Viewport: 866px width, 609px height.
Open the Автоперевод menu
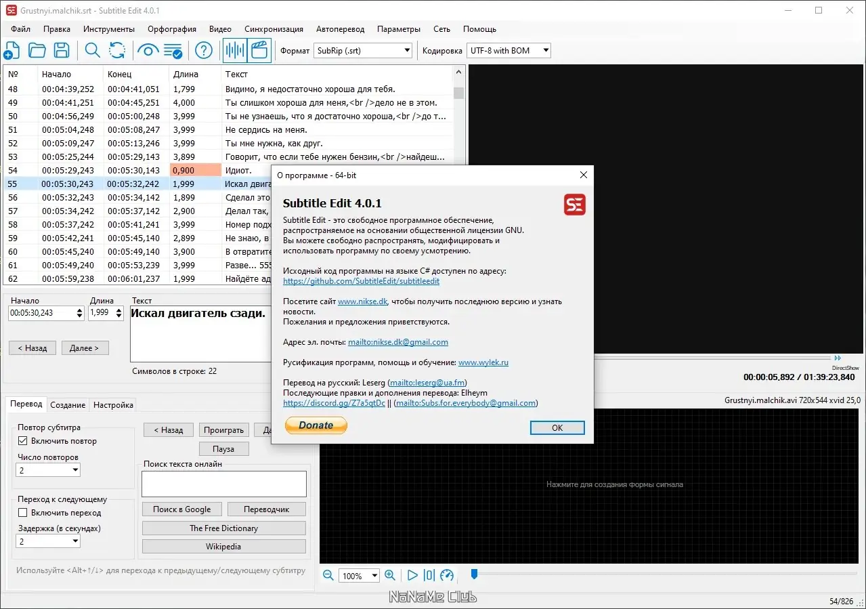point(340,29)
